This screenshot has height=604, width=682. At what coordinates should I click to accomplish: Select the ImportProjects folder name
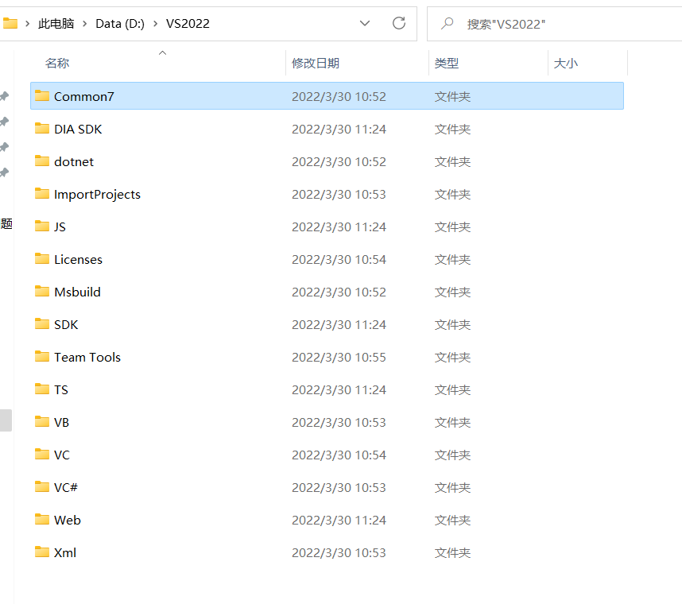click(97, 195)
